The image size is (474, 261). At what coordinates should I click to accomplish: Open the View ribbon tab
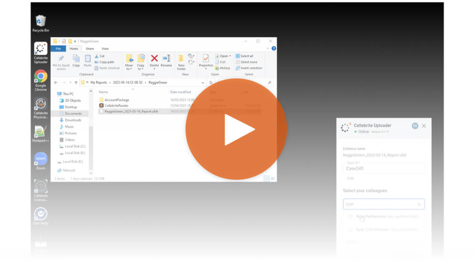pos(105,49)
